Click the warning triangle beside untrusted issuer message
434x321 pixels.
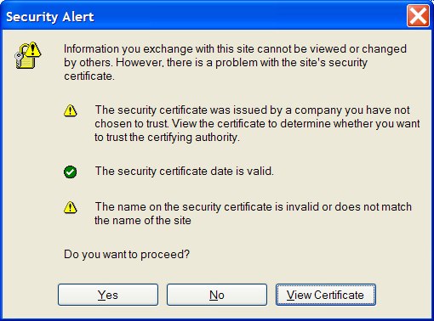70,110
